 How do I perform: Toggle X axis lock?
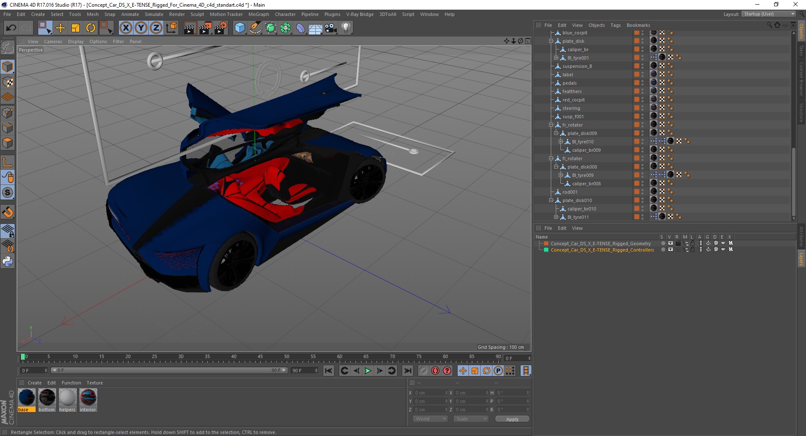(x=126, y=28)
